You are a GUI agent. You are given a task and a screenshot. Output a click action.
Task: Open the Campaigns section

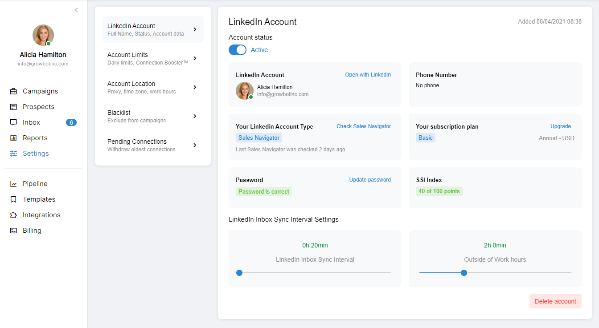pos(40,91)
